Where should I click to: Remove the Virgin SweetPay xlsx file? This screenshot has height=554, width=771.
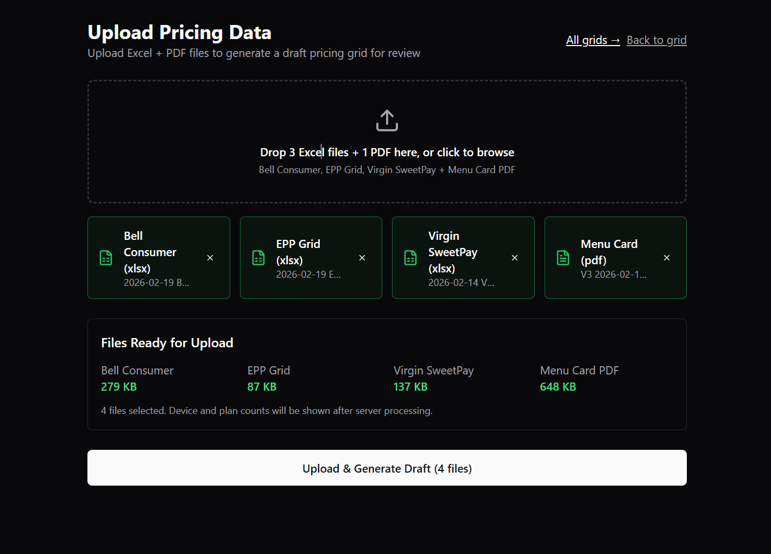tap(515, 258)
